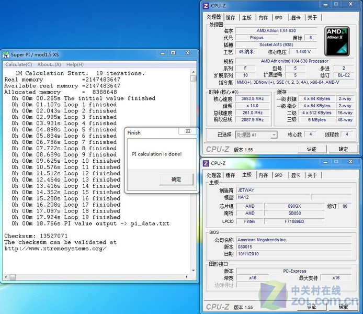Click the Super PI horizontal scrollbar right arrow

(187, 277)
